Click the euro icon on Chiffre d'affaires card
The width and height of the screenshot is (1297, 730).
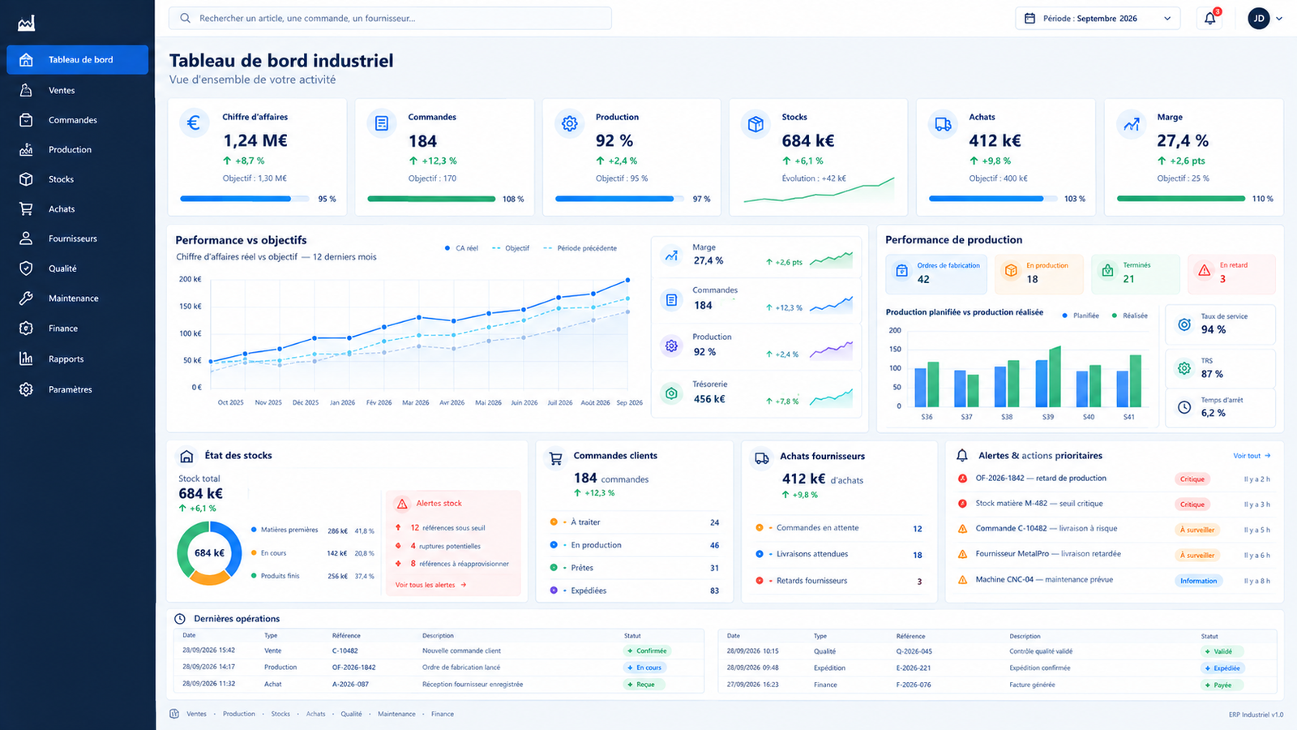point(194,123)
